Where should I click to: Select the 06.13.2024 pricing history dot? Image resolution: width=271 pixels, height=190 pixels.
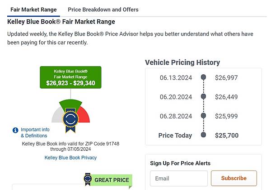tap(203, 77)
